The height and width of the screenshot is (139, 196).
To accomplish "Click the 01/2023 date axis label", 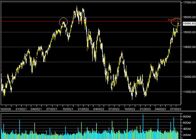I will click(x=145, y=109).
